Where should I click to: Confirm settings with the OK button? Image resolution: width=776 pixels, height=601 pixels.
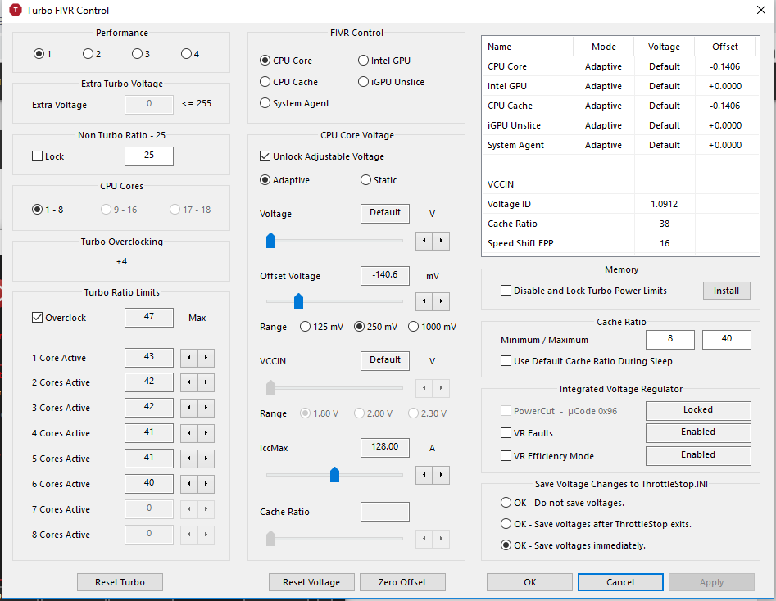pos(529,582)
